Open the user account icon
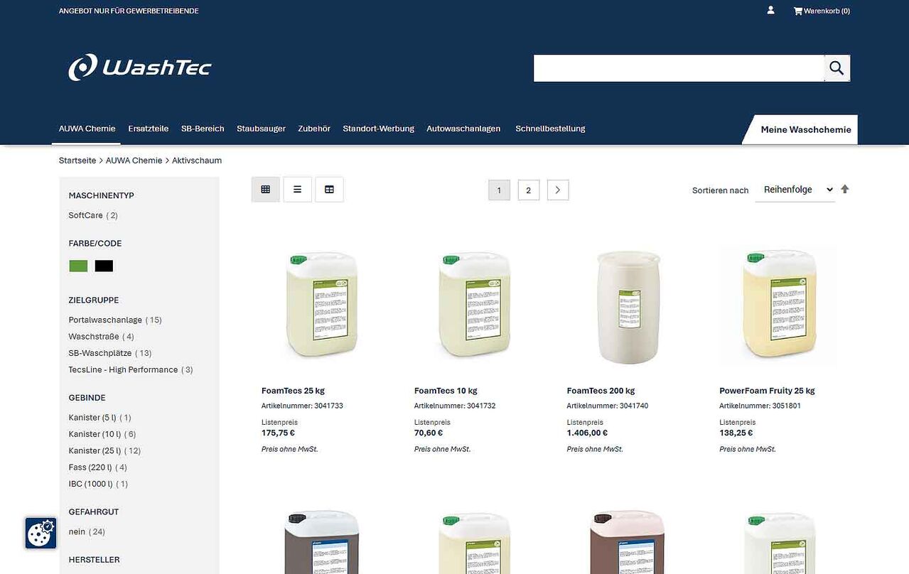 (770, 11)
